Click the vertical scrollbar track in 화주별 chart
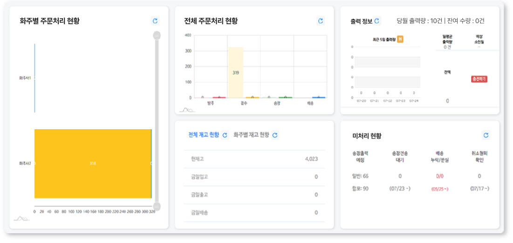513x243 pixels. pos(157,121)
